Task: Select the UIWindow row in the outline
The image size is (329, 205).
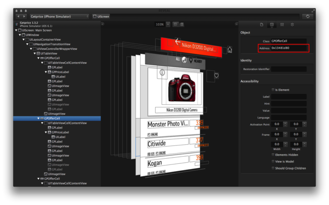Action: coord(32,35)
